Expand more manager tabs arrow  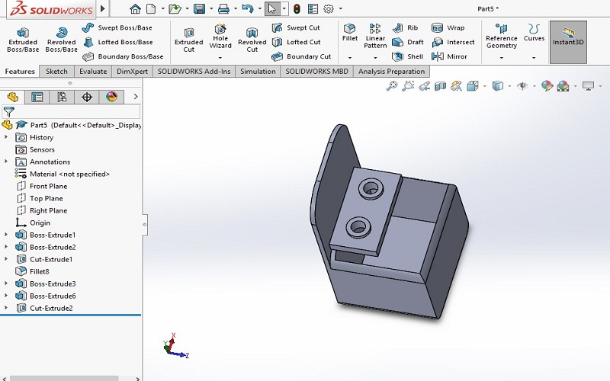(x=136, y=97)
